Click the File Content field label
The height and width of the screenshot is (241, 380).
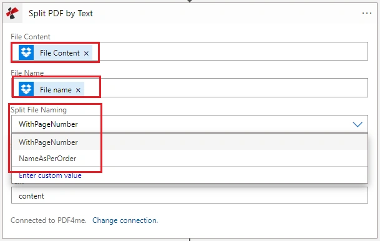(x=31, y=37)
